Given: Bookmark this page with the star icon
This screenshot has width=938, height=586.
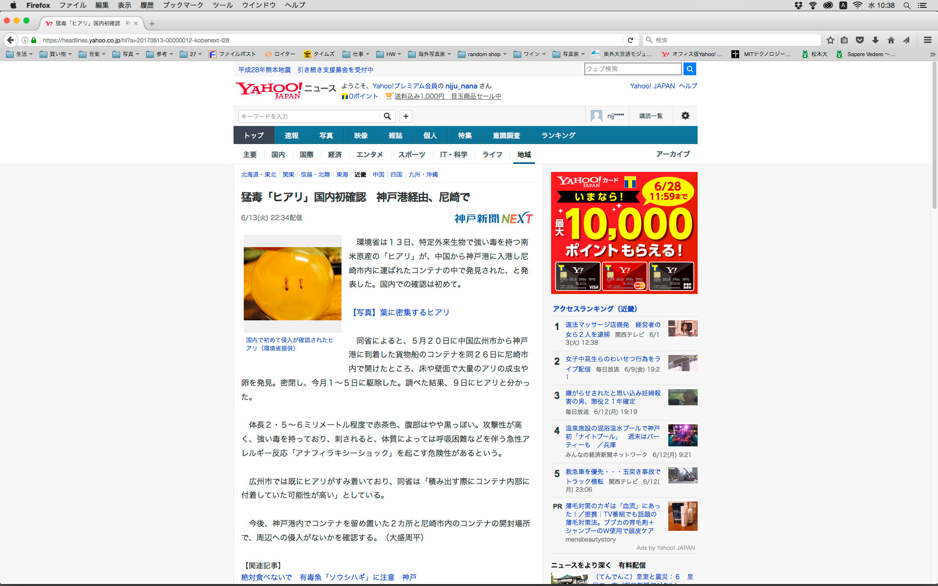Looking at the screenshot, I should (x=830, y=40).
